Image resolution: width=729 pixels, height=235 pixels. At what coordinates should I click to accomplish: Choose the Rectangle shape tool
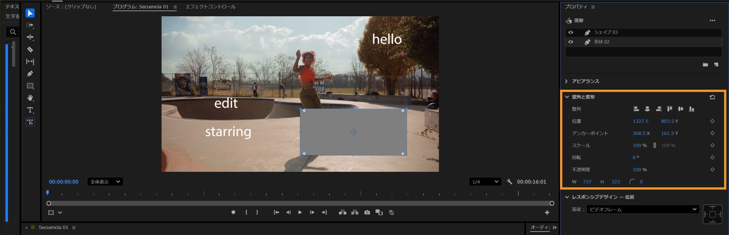click(x=30, y=86)
